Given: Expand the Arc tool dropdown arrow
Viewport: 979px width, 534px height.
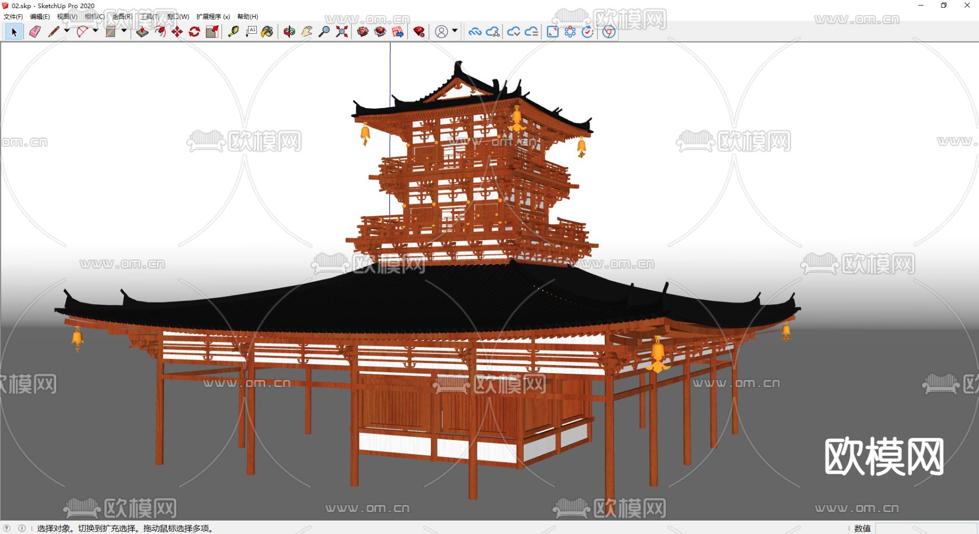Looking at the screenshot, I should tap(96, 31).
